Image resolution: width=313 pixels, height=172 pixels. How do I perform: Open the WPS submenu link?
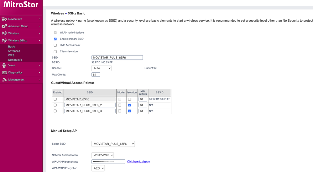click(x=11, y=55)
